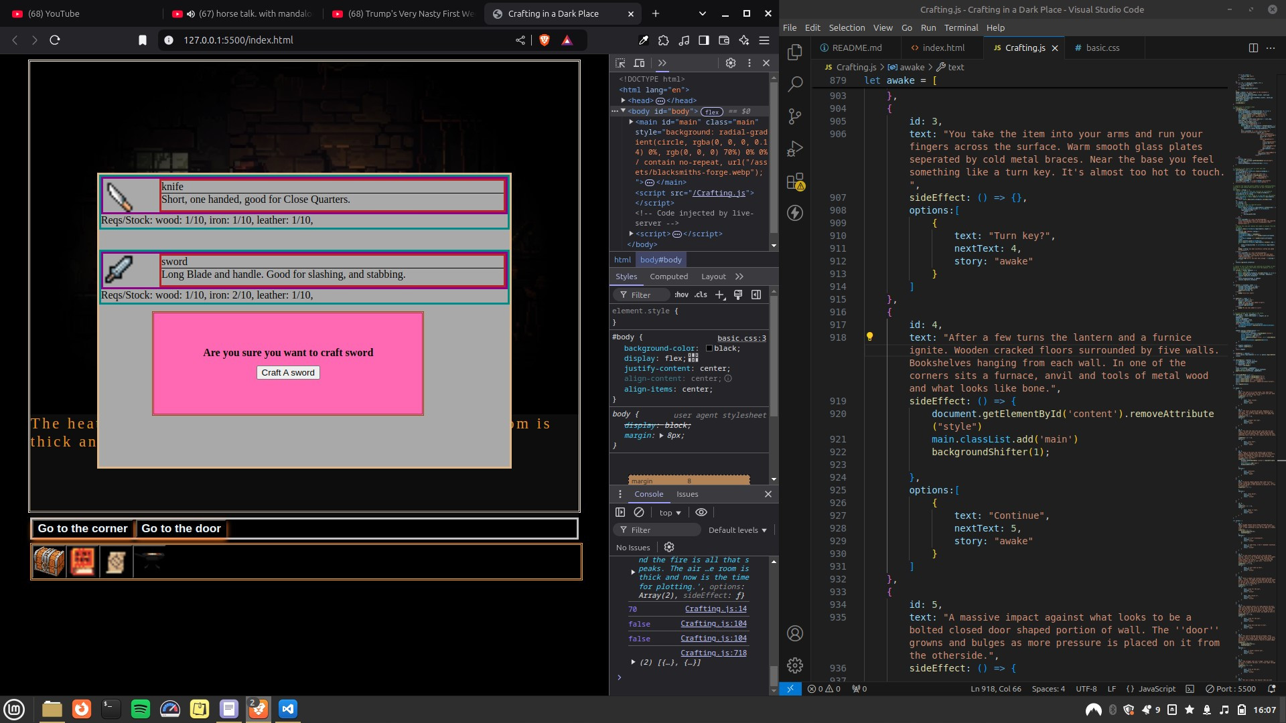Screen dimensions: 1286x723
Task: Add new style rule with plus icon
Action: pos(720,295)
